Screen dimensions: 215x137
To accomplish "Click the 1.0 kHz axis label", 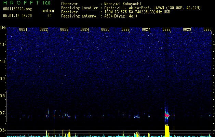I will point(3,62).
